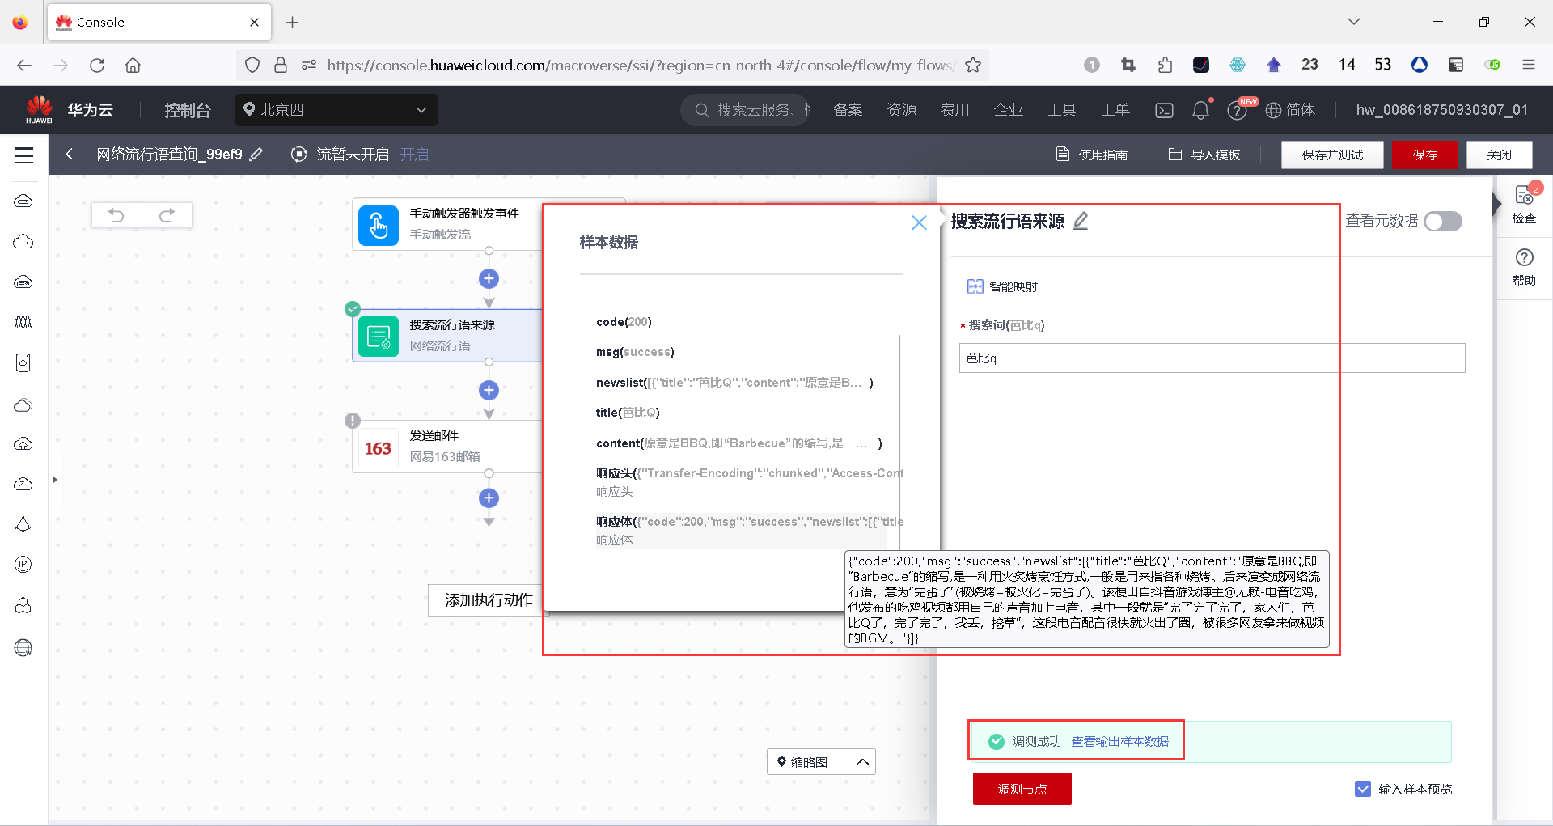
Task: Open the language selector 简体
Action: click(1291, 110)
